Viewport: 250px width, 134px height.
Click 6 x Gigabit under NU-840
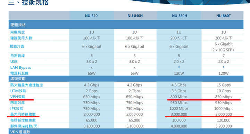(92, 47)
